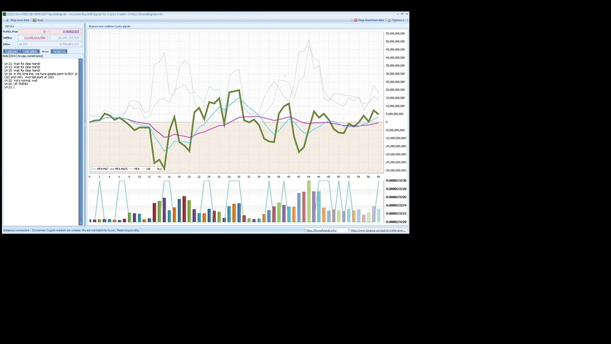Switch to the Trade utilities tab
The height and width of the screenshot is (344, 611).
click(30, 51)
